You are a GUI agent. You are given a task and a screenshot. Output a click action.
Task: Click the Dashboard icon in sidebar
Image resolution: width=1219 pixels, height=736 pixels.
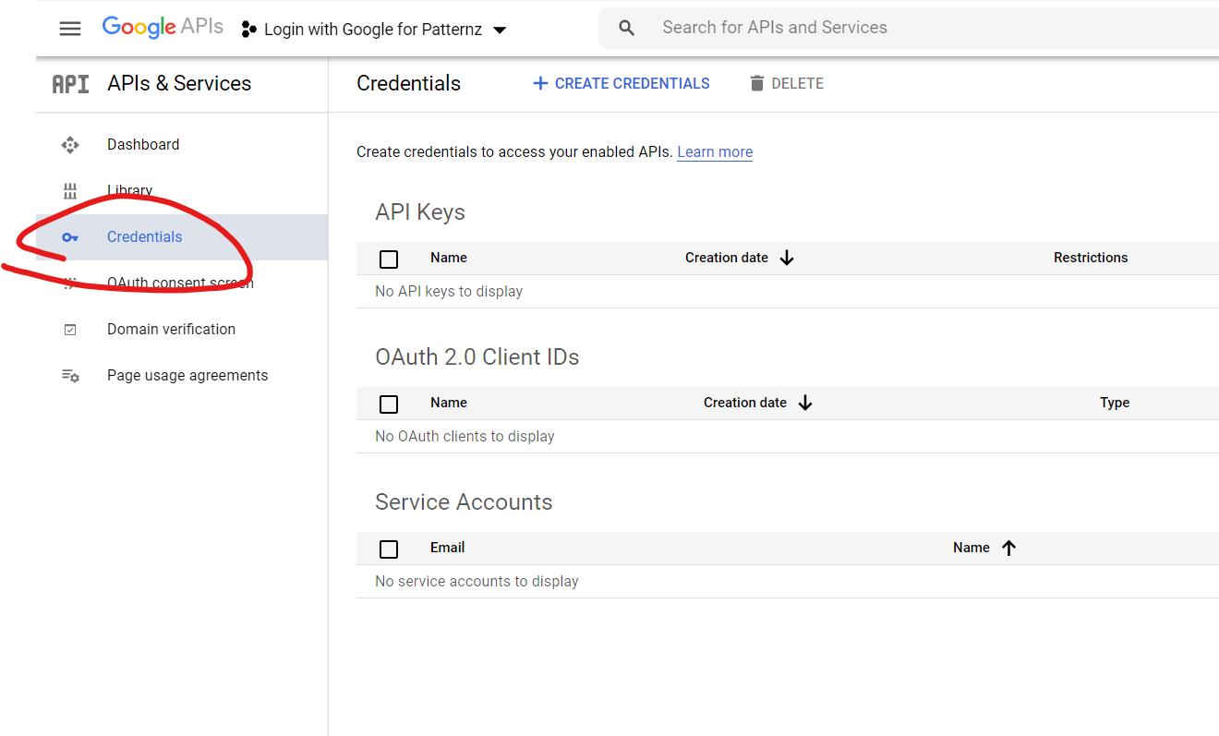(70, 145)
